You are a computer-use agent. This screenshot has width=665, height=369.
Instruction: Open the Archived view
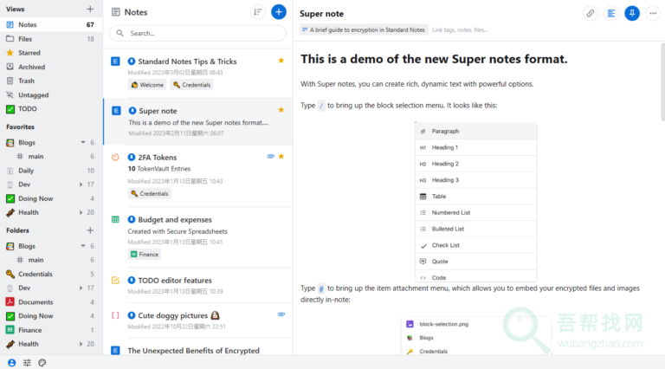coord(31,67)
